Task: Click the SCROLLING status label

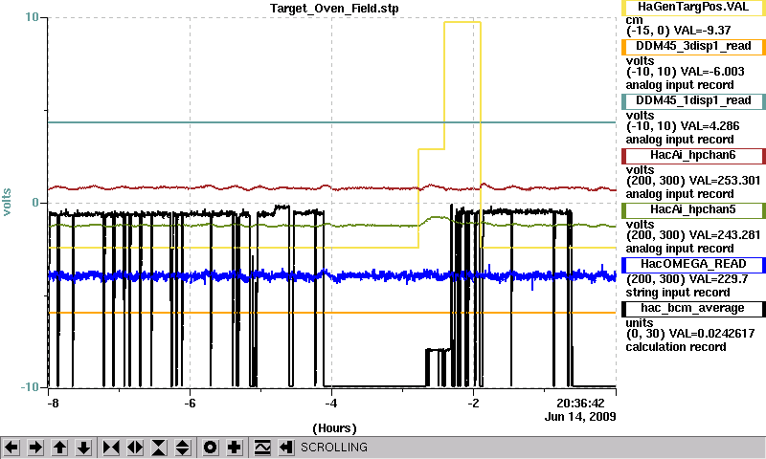Action: [x=334, y=448]
